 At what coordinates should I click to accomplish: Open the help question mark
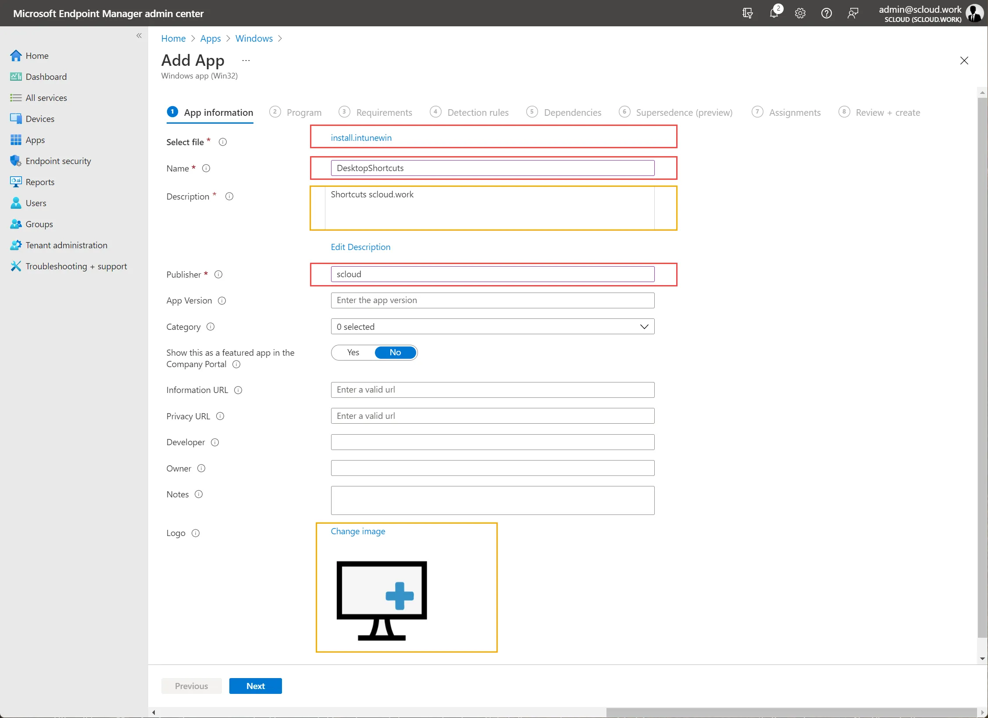[827, 13]
